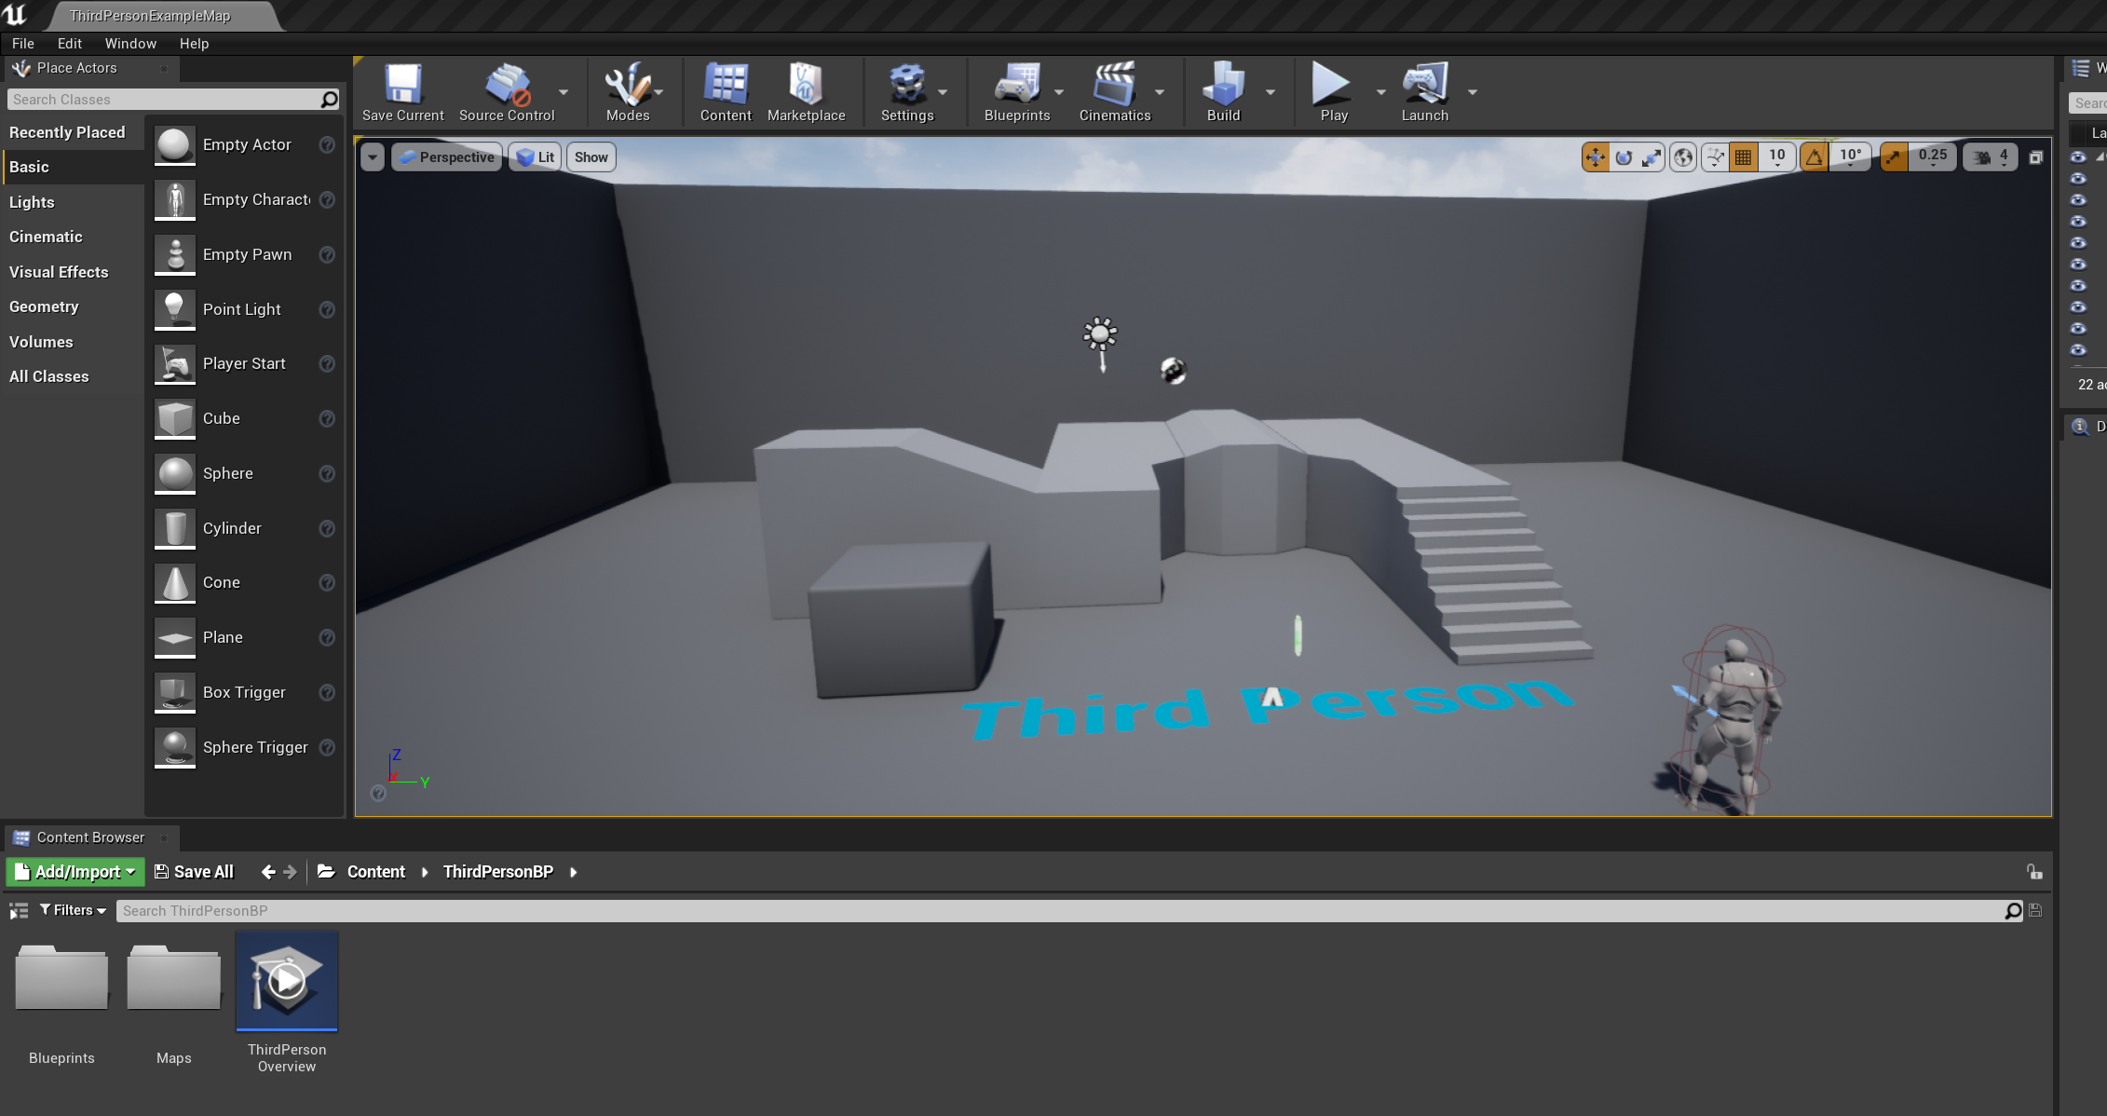Go to the Content breadcrumb folder

[x=375, y=872]
